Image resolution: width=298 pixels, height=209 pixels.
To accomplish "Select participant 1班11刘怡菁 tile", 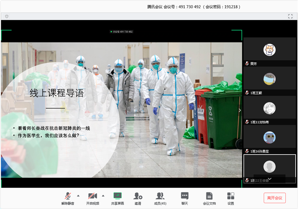I will [269, 110].
